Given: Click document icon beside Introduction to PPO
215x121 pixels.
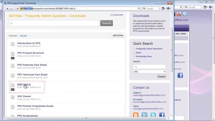Looking at the screenshot, I should tap(13, 44).
